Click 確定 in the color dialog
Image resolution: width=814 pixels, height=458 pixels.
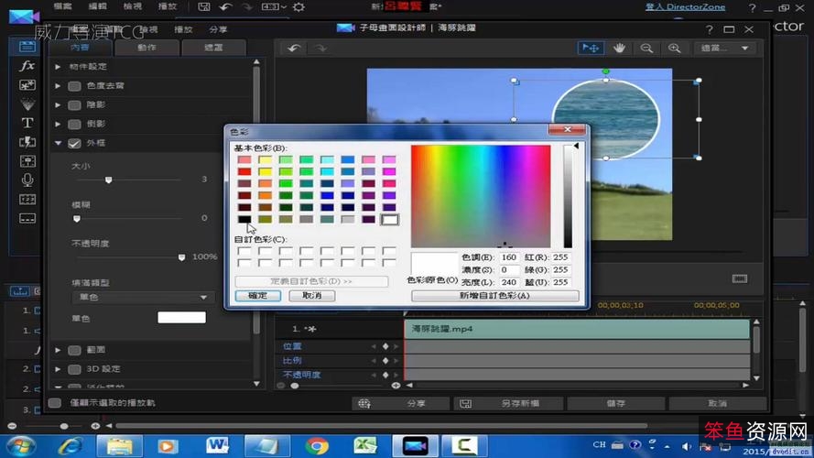click(257, 296)
